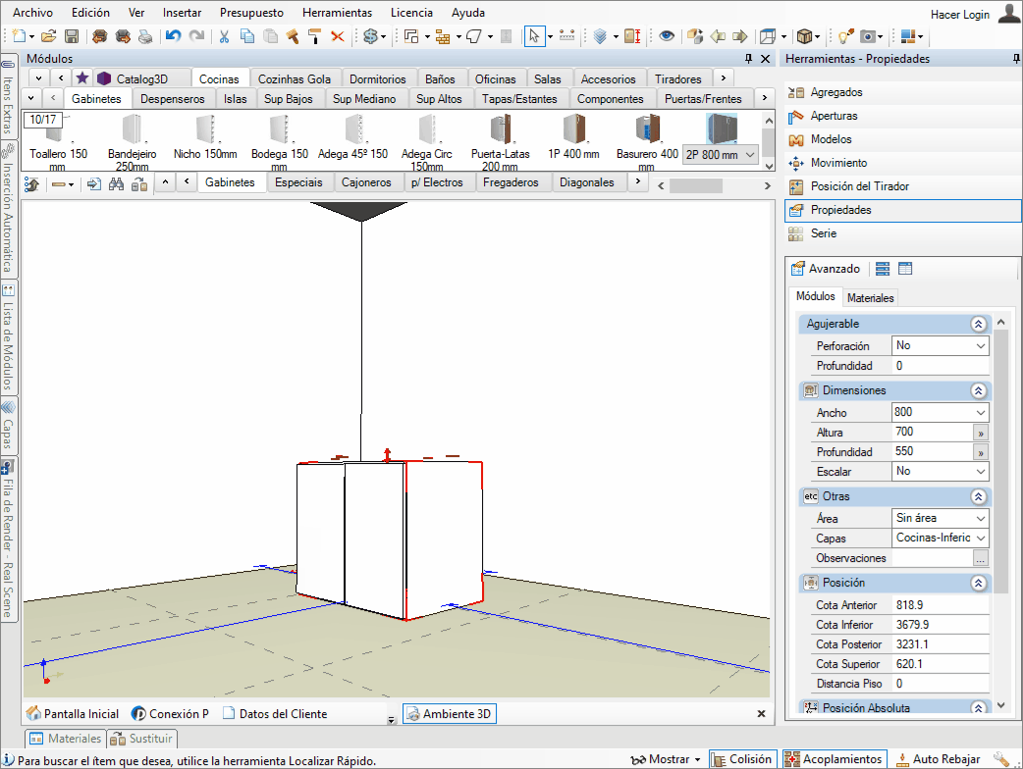The height and width of the screenshot is (769, 1023).
Task: Select the Sup Altos tab
Action: point(439,99)
